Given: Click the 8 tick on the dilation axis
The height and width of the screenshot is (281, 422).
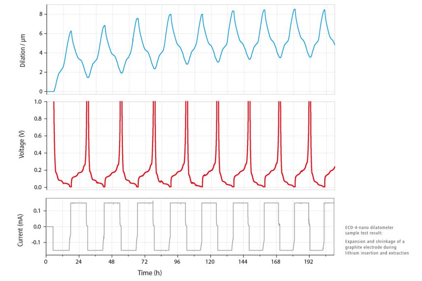Looking at the screenshot, I should pyautogui.click(x=40, y=14).
